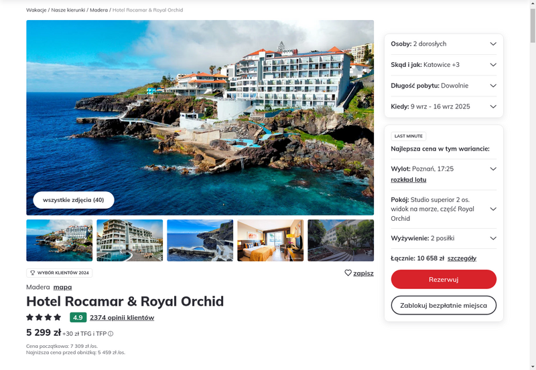Click the green 4.9 rating badge
The height and width of the screenshot is (370, 536).
(x=78, y=317)
